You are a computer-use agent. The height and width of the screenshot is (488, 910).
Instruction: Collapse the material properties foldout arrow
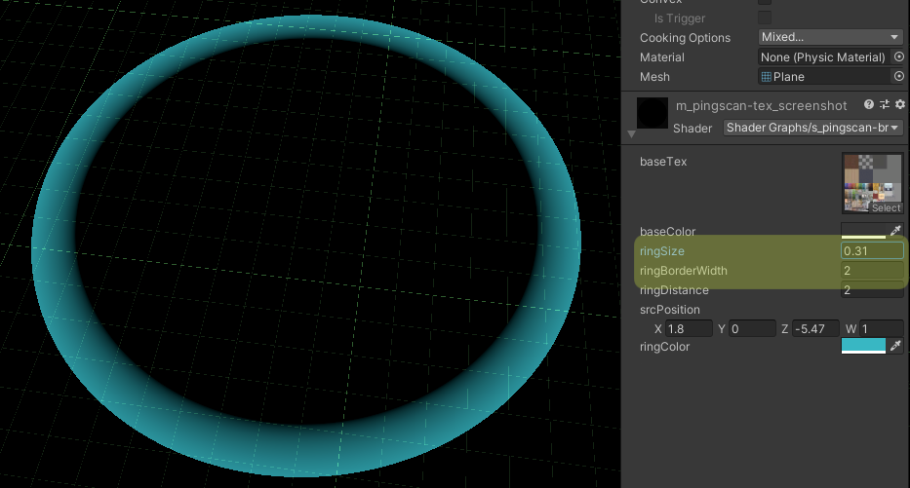631,134
